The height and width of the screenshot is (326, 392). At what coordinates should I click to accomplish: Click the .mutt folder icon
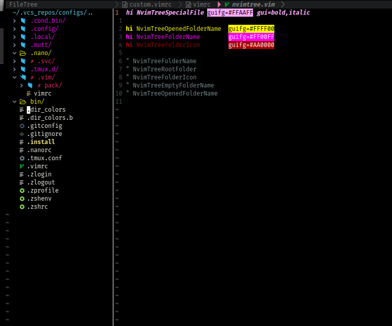coord(23,45)
